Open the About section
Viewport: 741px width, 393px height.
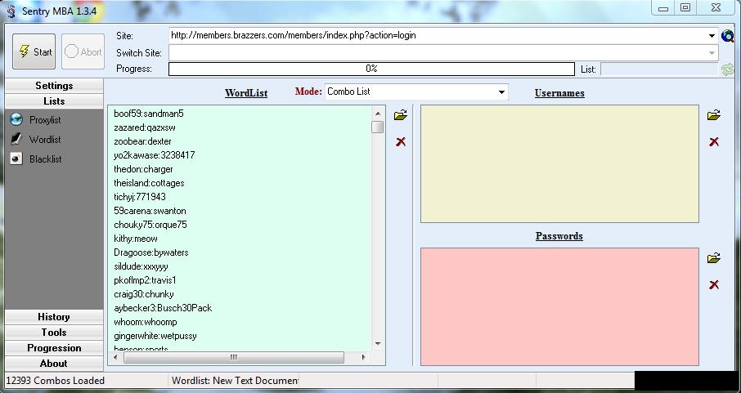(x=54, y=364)
